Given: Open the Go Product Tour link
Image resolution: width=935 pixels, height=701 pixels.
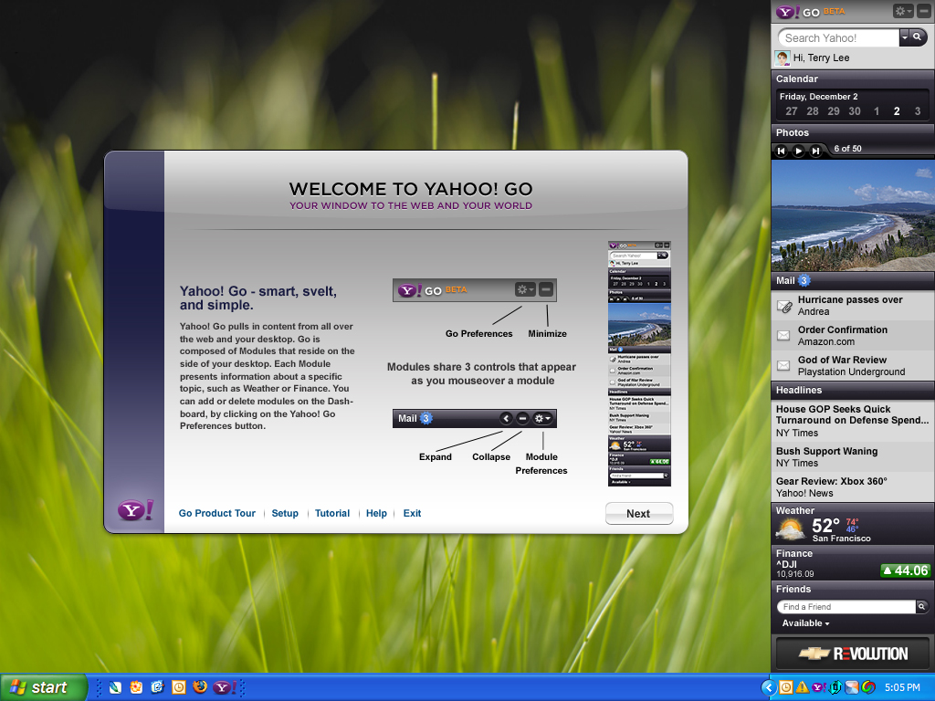Looking at the screenshot, I should (217, 513).
